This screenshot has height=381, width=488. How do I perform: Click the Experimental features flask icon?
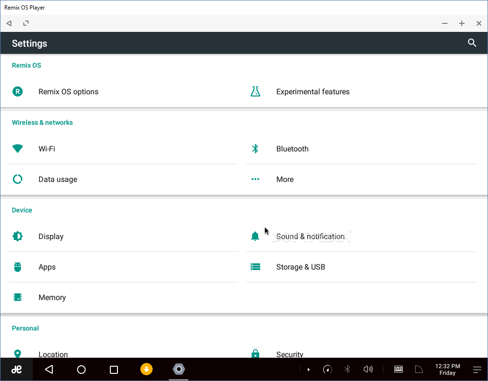(x=255, y=91)
